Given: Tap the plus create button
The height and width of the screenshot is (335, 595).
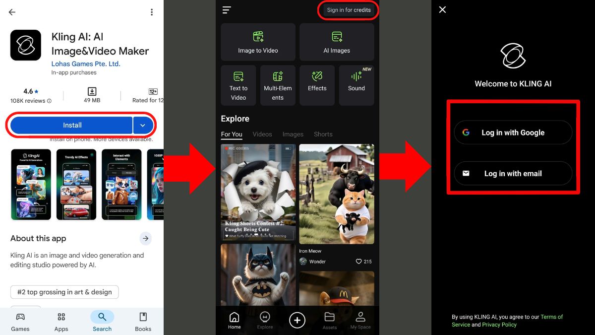Looking at the screenshot, I should tap(297, 320).
